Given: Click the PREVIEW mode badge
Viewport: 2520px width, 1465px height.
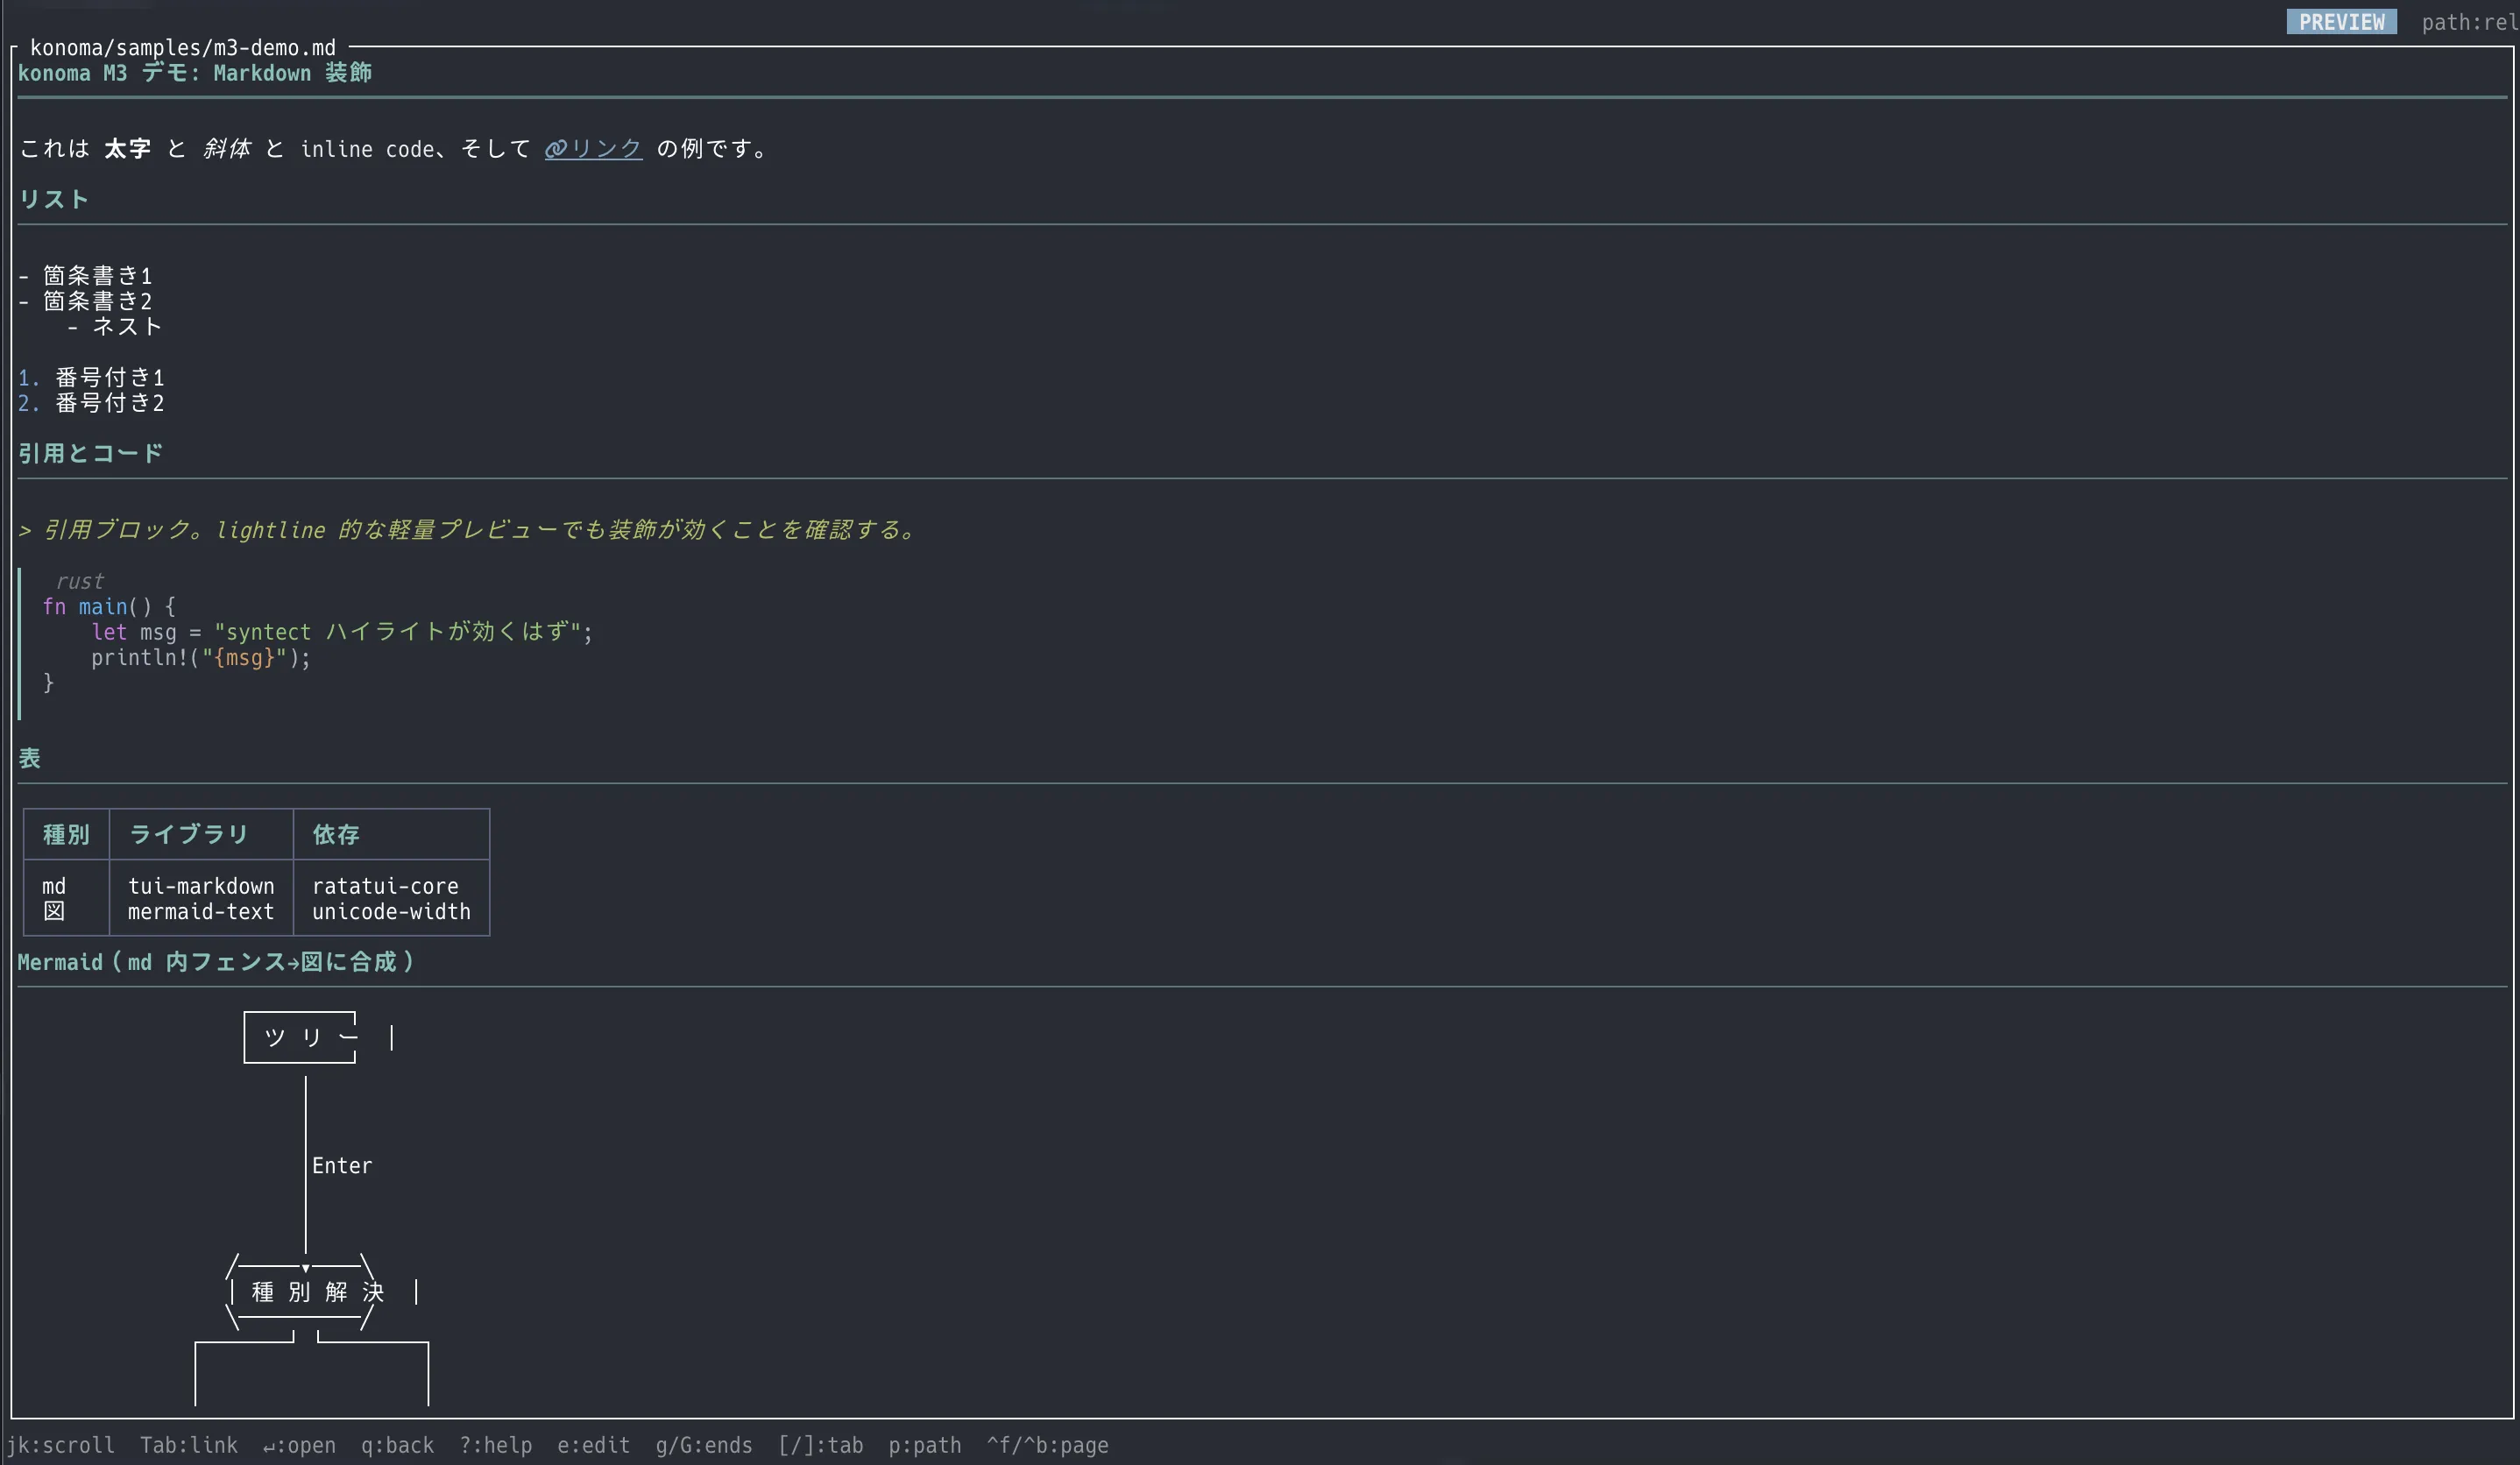Looking at the screenshot, I should point(2341,22).
